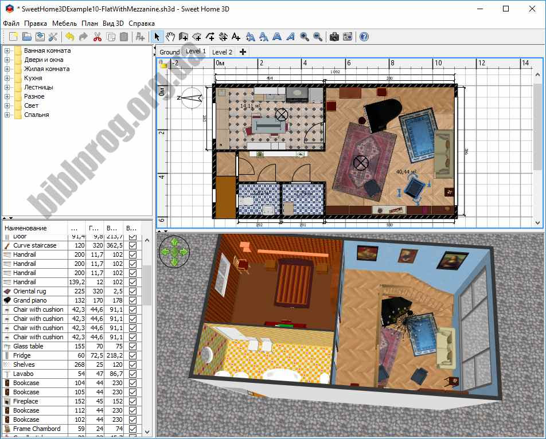Viewport: 546px width, 439px height.
Task: Expand the Кухня category
Action: click(x=7, y=78)
